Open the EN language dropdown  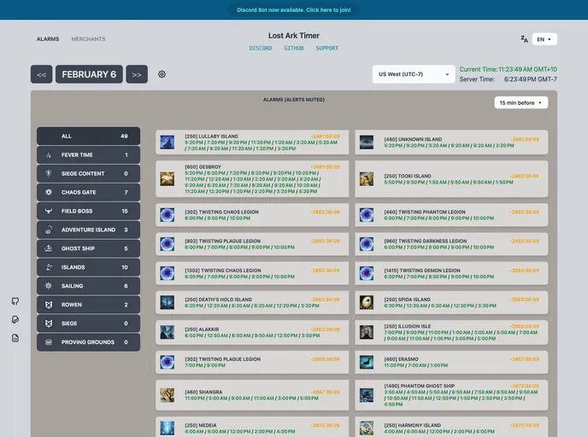[544, 39]
